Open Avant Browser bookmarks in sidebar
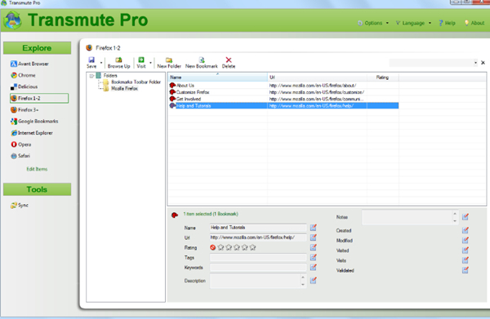This screenshot has width=490, height=319. pos(29,64)
